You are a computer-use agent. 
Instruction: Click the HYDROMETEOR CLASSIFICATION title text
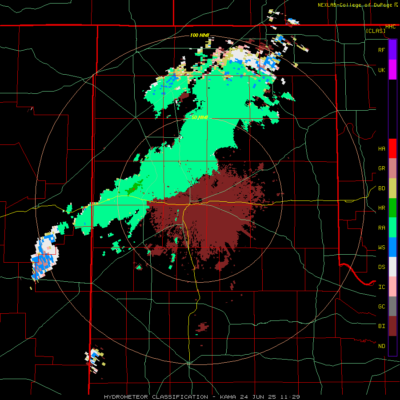coord(156,397)
